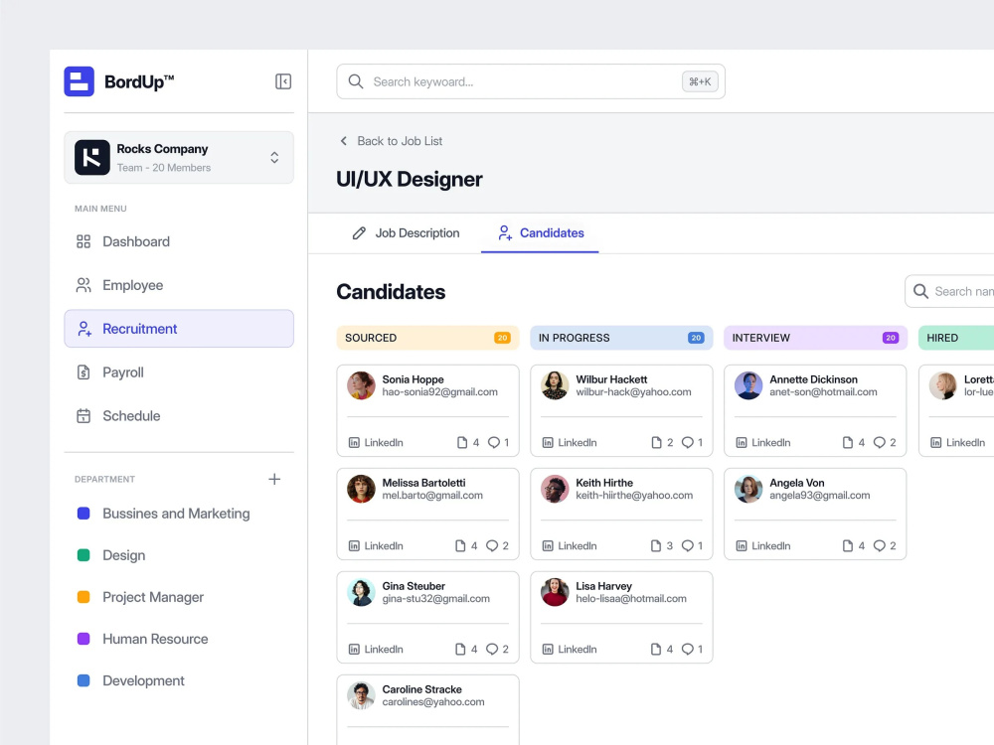Open documents icon on Sonia Hoppe card
Viewport: 994px width, 745px height.
(x=462, y=442)
